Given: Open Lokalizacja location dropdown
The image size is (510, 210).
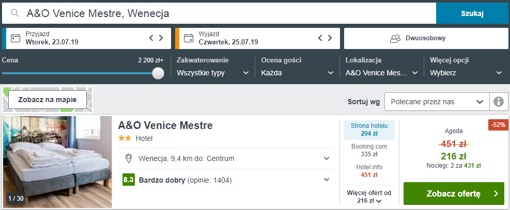Looking at the screenshot, I should [381, 73].
